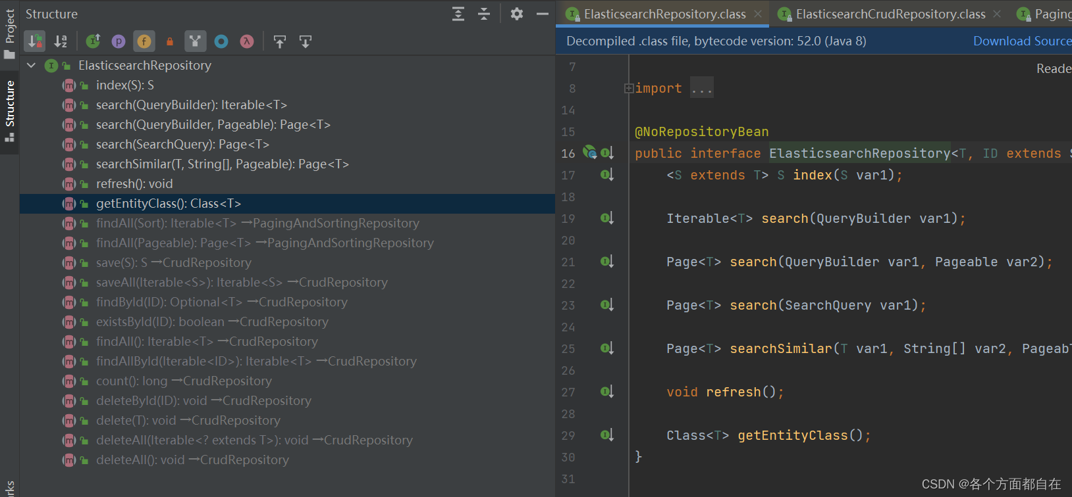Screen dimensions: 1072x497
Task: Expand all nodes in Structure panel
Action: tap(458, 14)
